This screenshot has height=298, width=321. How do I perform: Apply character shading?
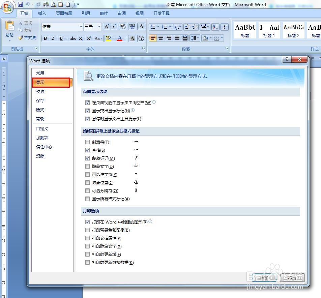coord(132,38)
